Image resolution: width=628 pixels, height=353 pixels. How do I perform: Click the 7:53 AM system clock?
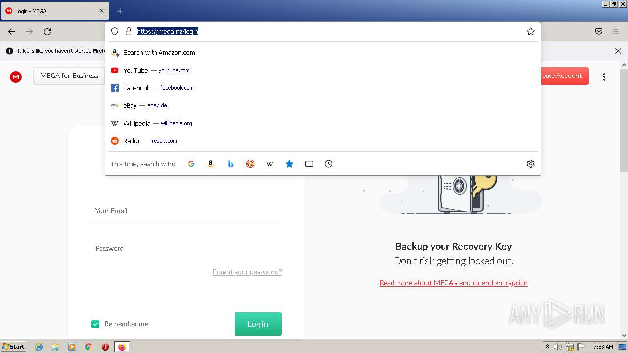603,347
